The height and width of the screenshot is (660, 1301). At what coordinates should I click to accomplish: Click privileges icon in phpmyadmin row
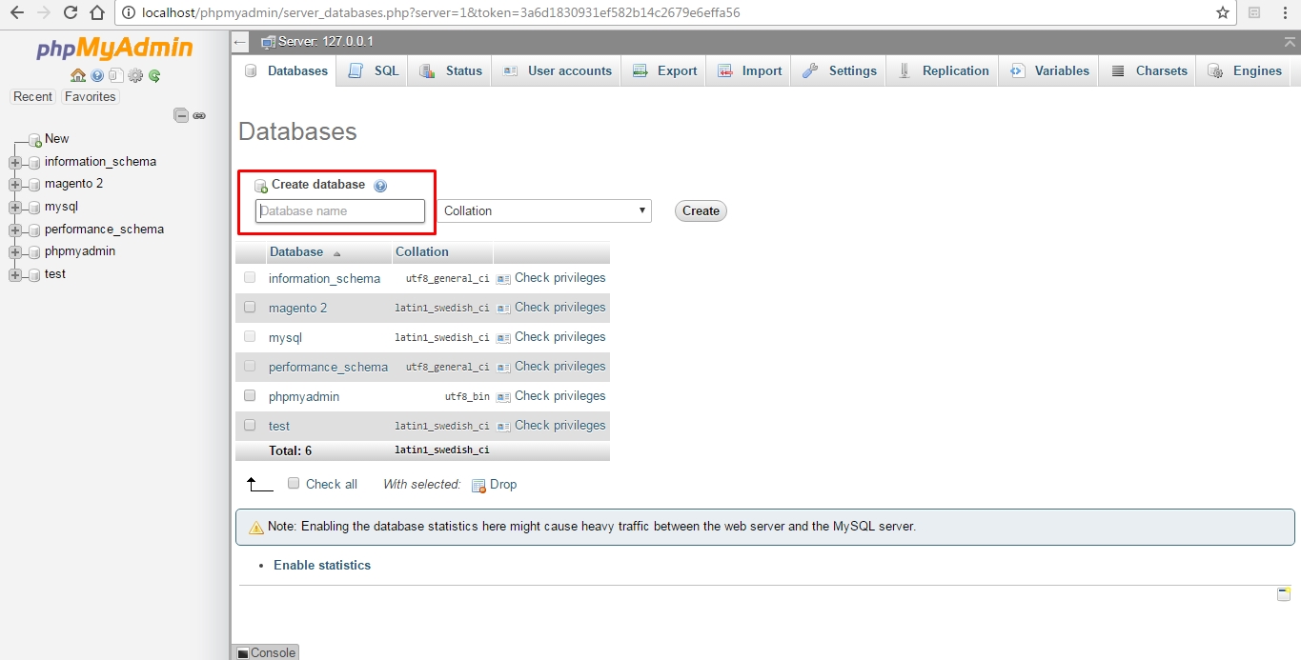point(504,397)
